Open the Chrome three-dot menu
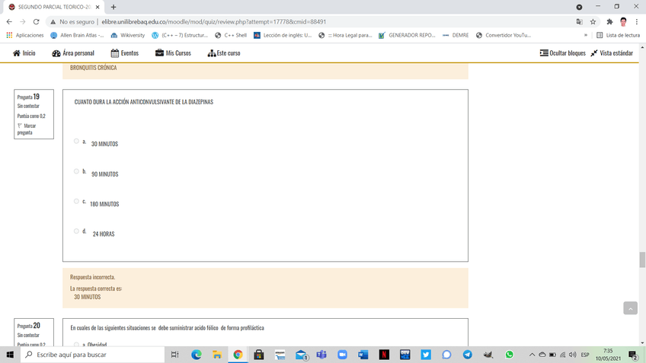This screenshot has height=363, width=646. pos(637,22)
